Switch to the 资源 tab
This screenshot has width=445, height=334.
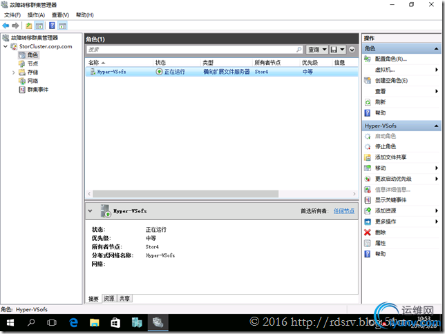(x=109, y=299)
